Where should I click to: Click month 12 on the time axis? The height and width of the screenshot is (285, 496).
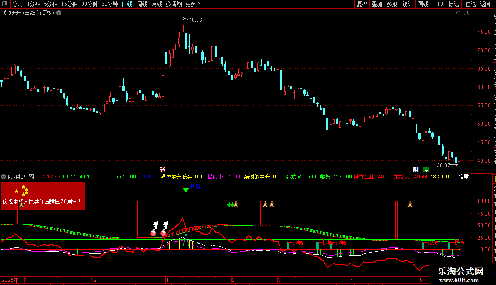pyautogui.click(x=93, y=280)
